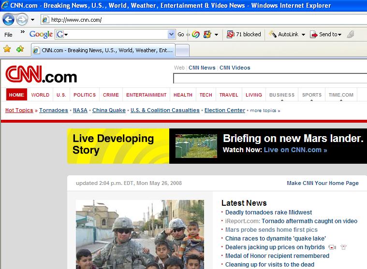Select the ENTERTAINMENT navigation tab

click(x=146, y=95)
